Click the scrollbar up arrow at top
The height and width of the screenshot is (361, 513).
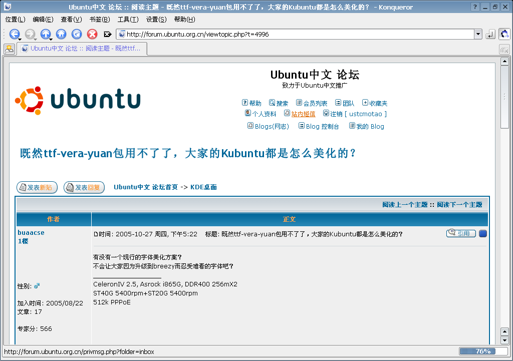pos(504,61)
